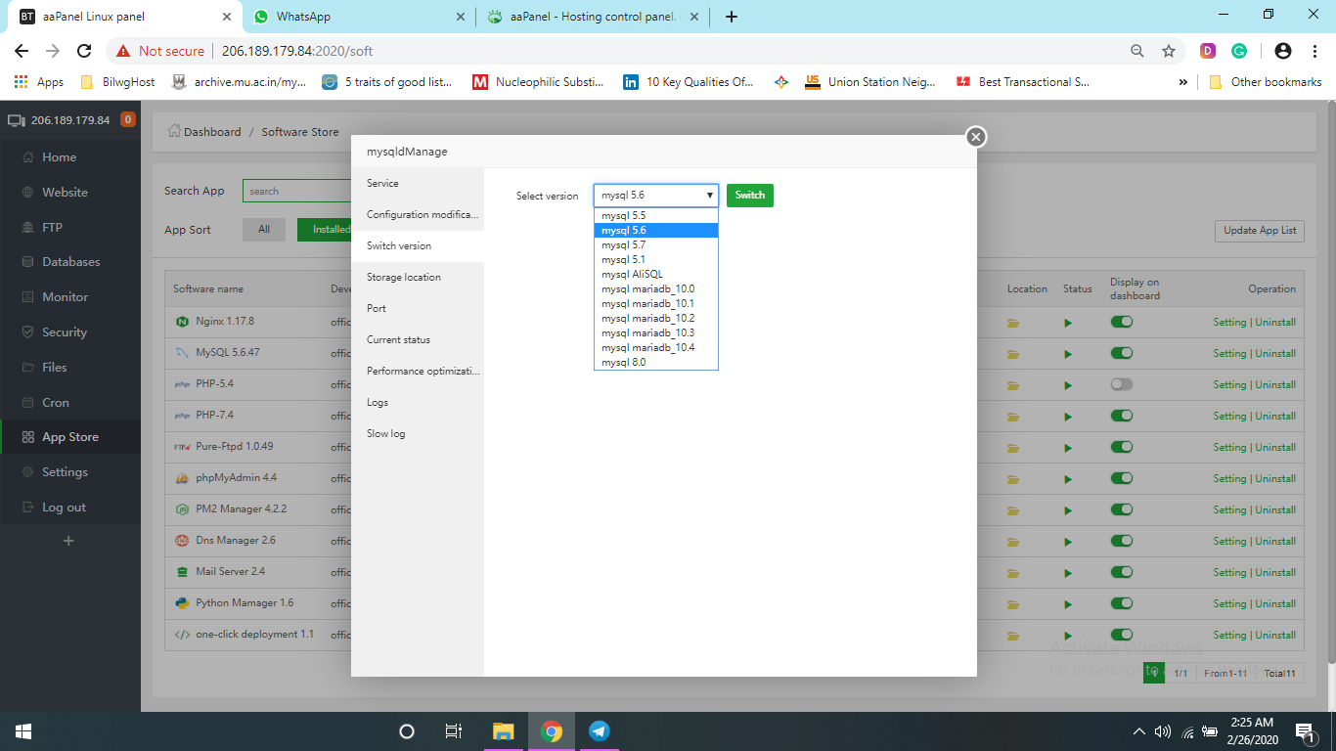
Task: Disable Mail Server dashboard display toggle
Action: (1122, 572)
